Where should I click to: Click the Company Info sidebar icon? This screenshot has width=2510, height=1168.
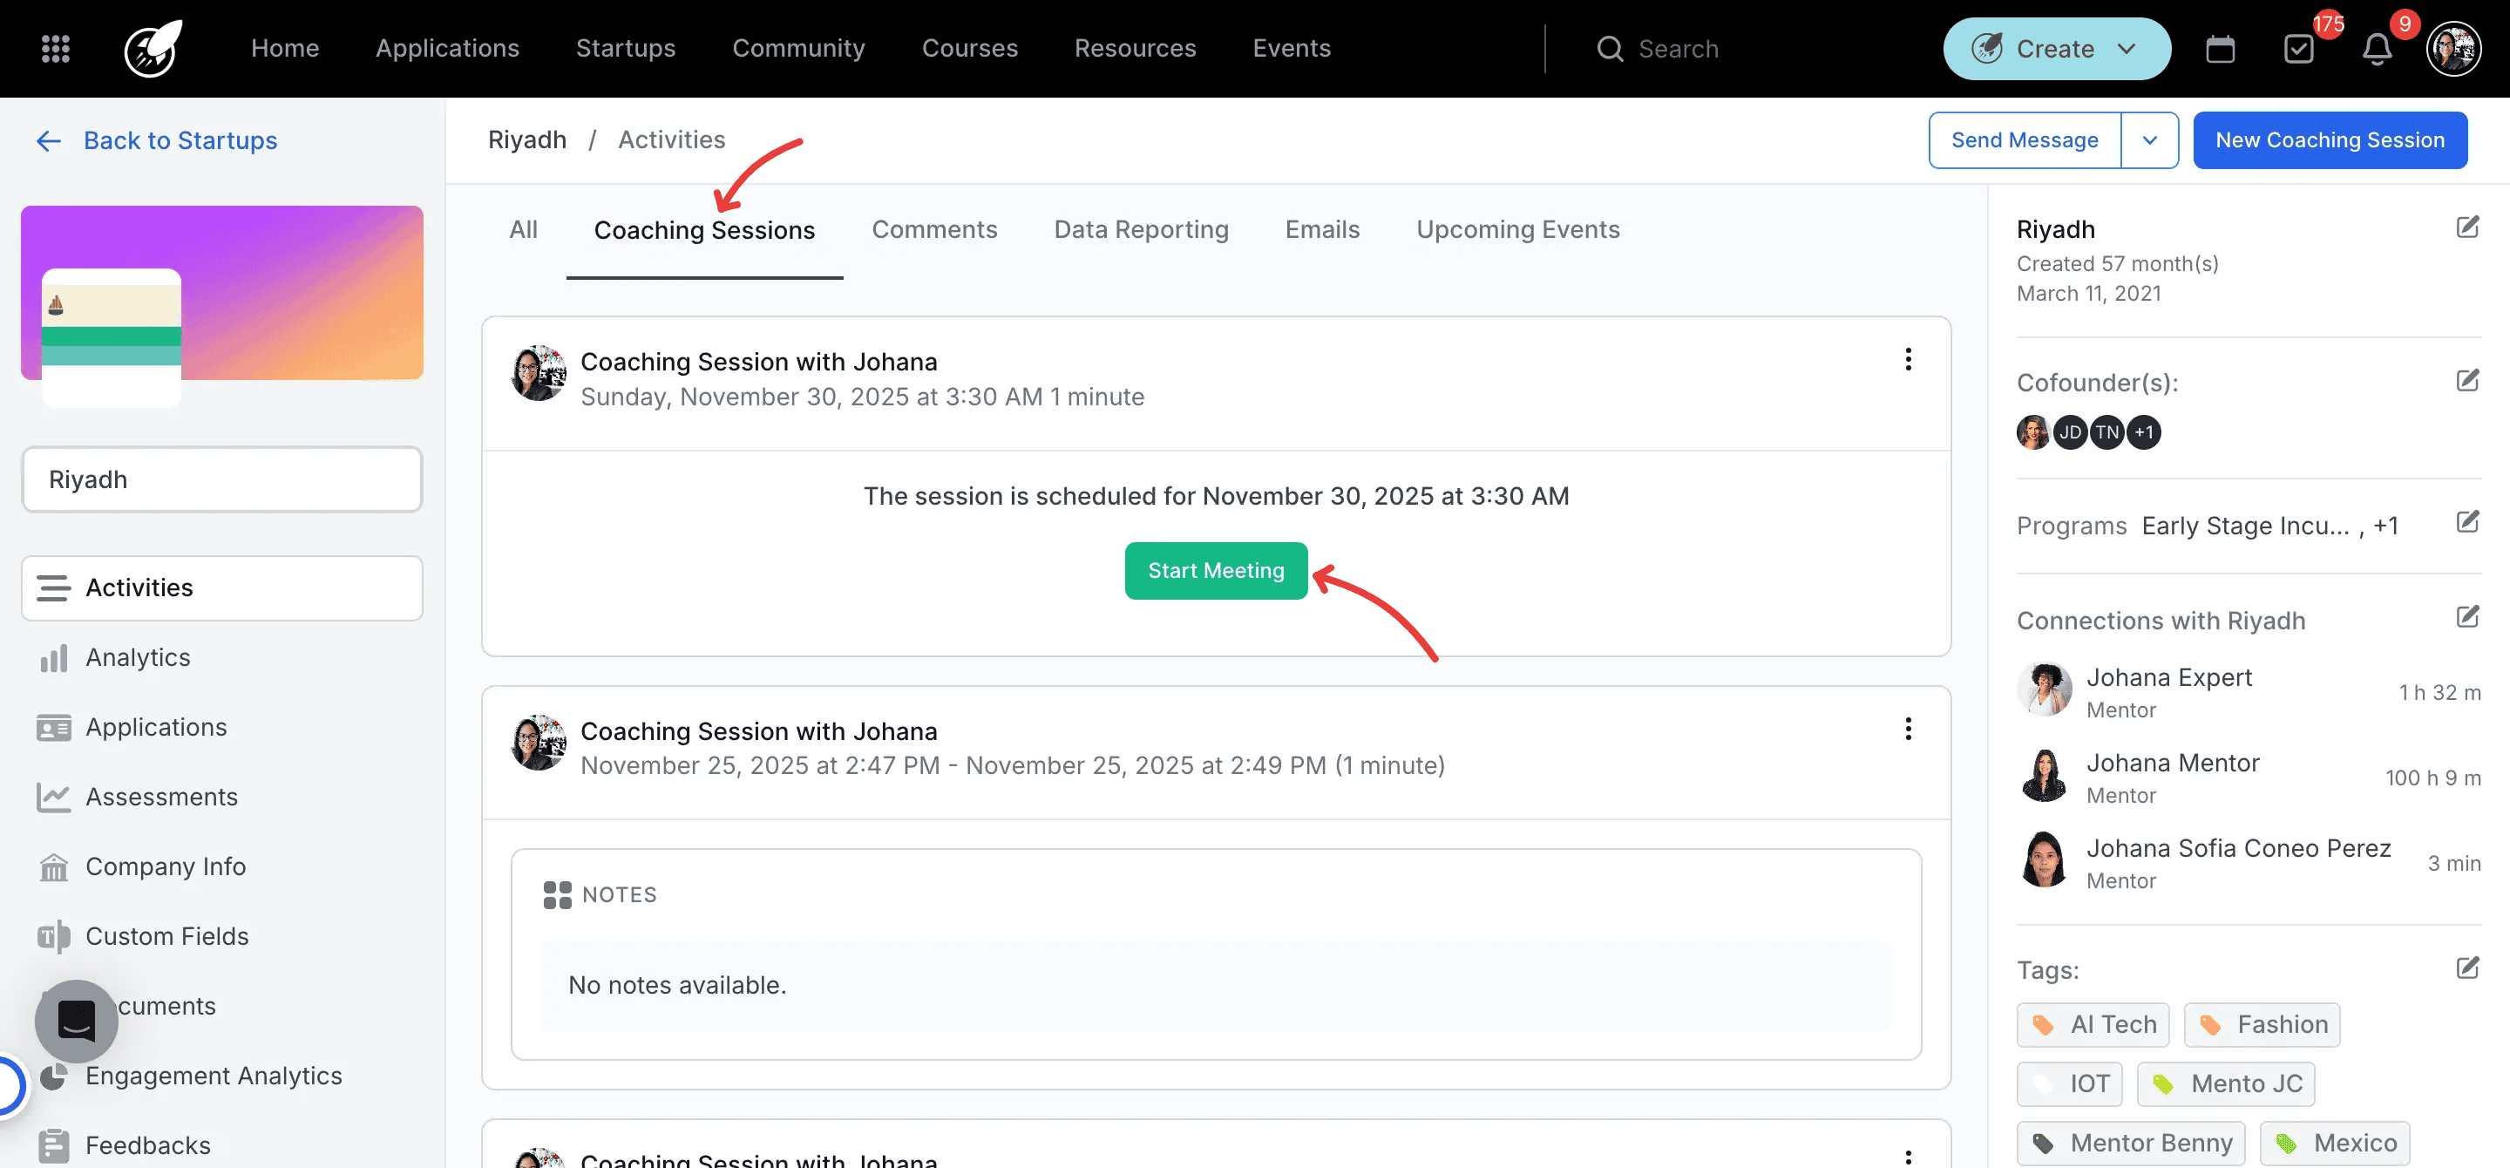[x=53, y=866]
